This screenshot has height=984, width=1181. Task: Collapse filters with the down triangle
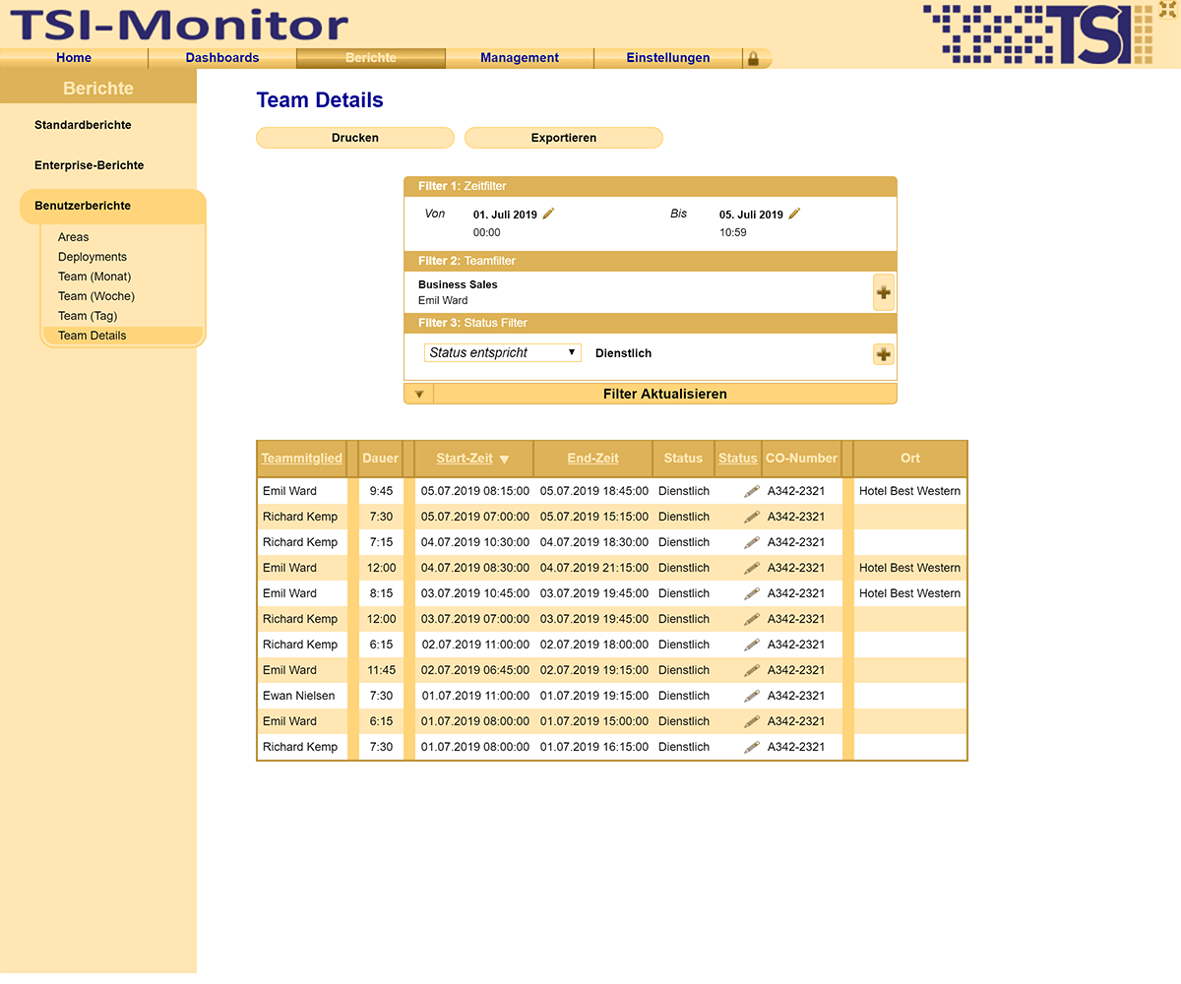(x=418, y=394)
